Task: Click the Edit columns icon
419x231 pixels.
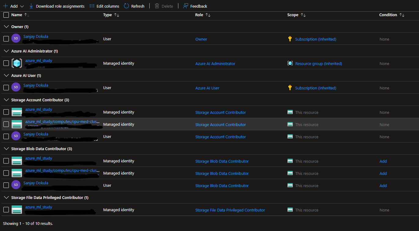Action: pyautogui.click(x=92, y=6)
